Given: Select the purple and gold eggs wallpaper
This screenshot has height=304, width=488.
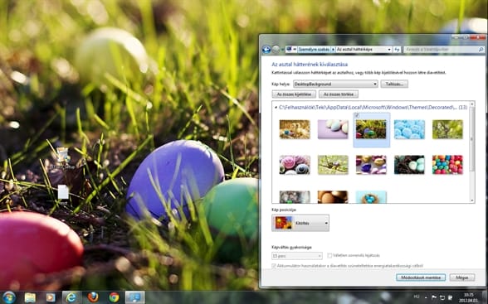Looking at the screenshot, I should [x=371, y=165].
